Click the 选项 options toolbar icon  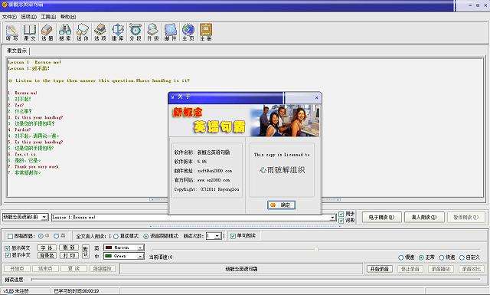tap(100, 32)
